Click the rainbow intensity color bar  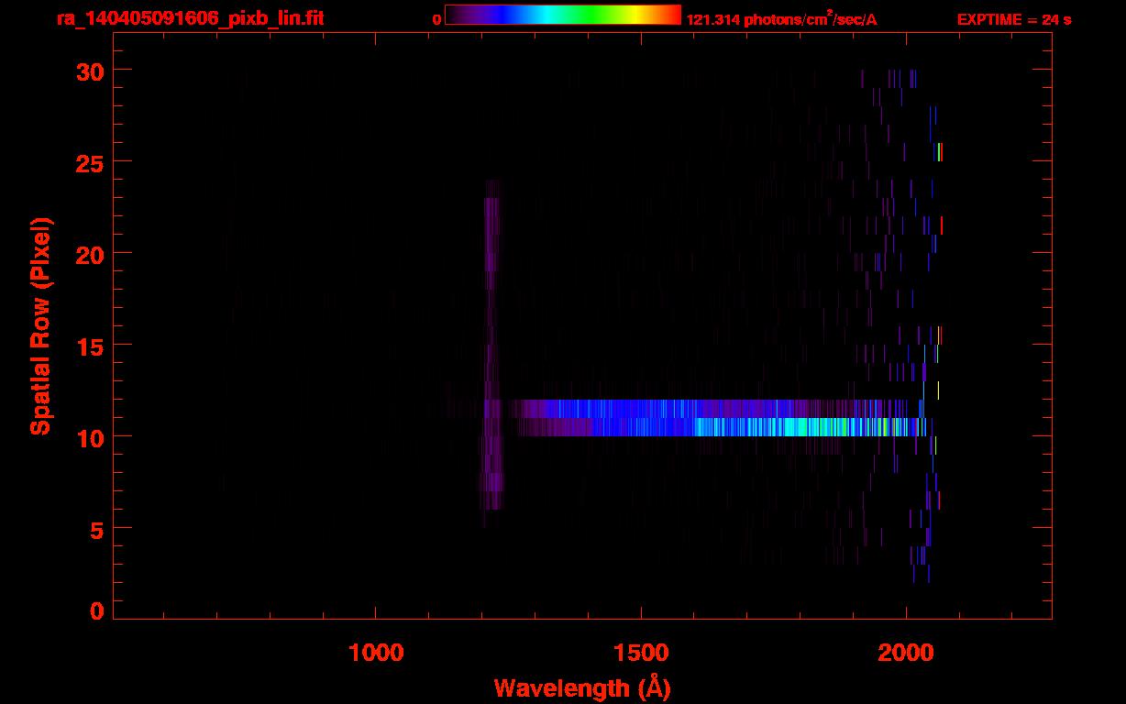[x=563, y=16]
